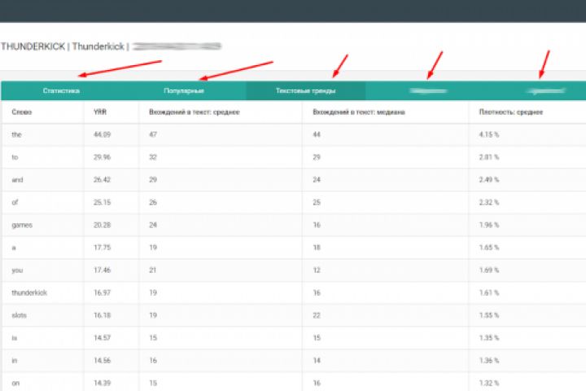Click the density value 1.65 %

[x=489, y=248]
